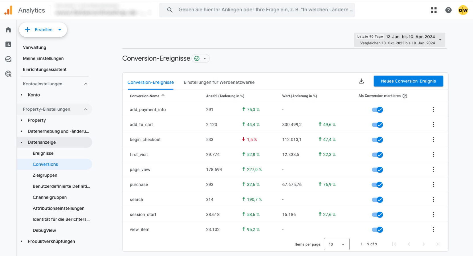The height and width of the screenshot is (256, 473).
Task: Open the Home icon in left rail
Action: pos(8,30)
